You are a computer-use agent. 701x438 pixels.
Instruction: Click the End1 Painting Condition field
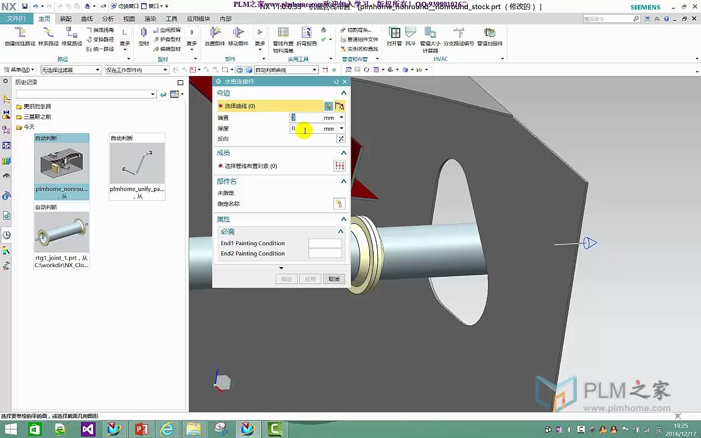point(325,243)
